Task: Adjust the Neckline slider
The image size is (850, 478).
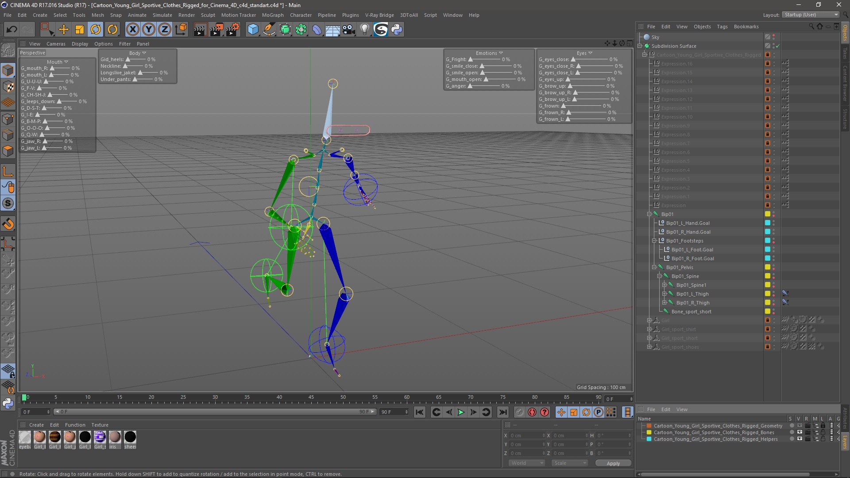Action: point(125,66)
